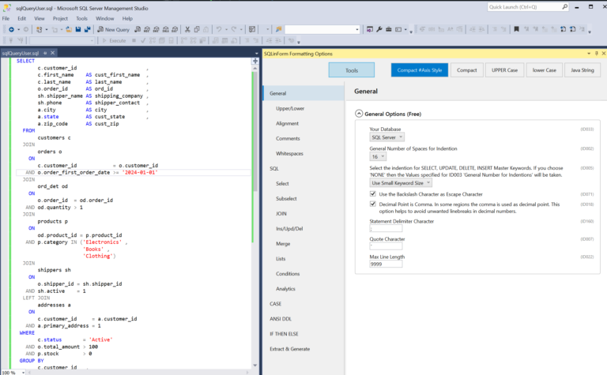Select Upper/Lower in options sidebar
The image size is (607, 375).
pyautogui.click(x=290, y=108)
